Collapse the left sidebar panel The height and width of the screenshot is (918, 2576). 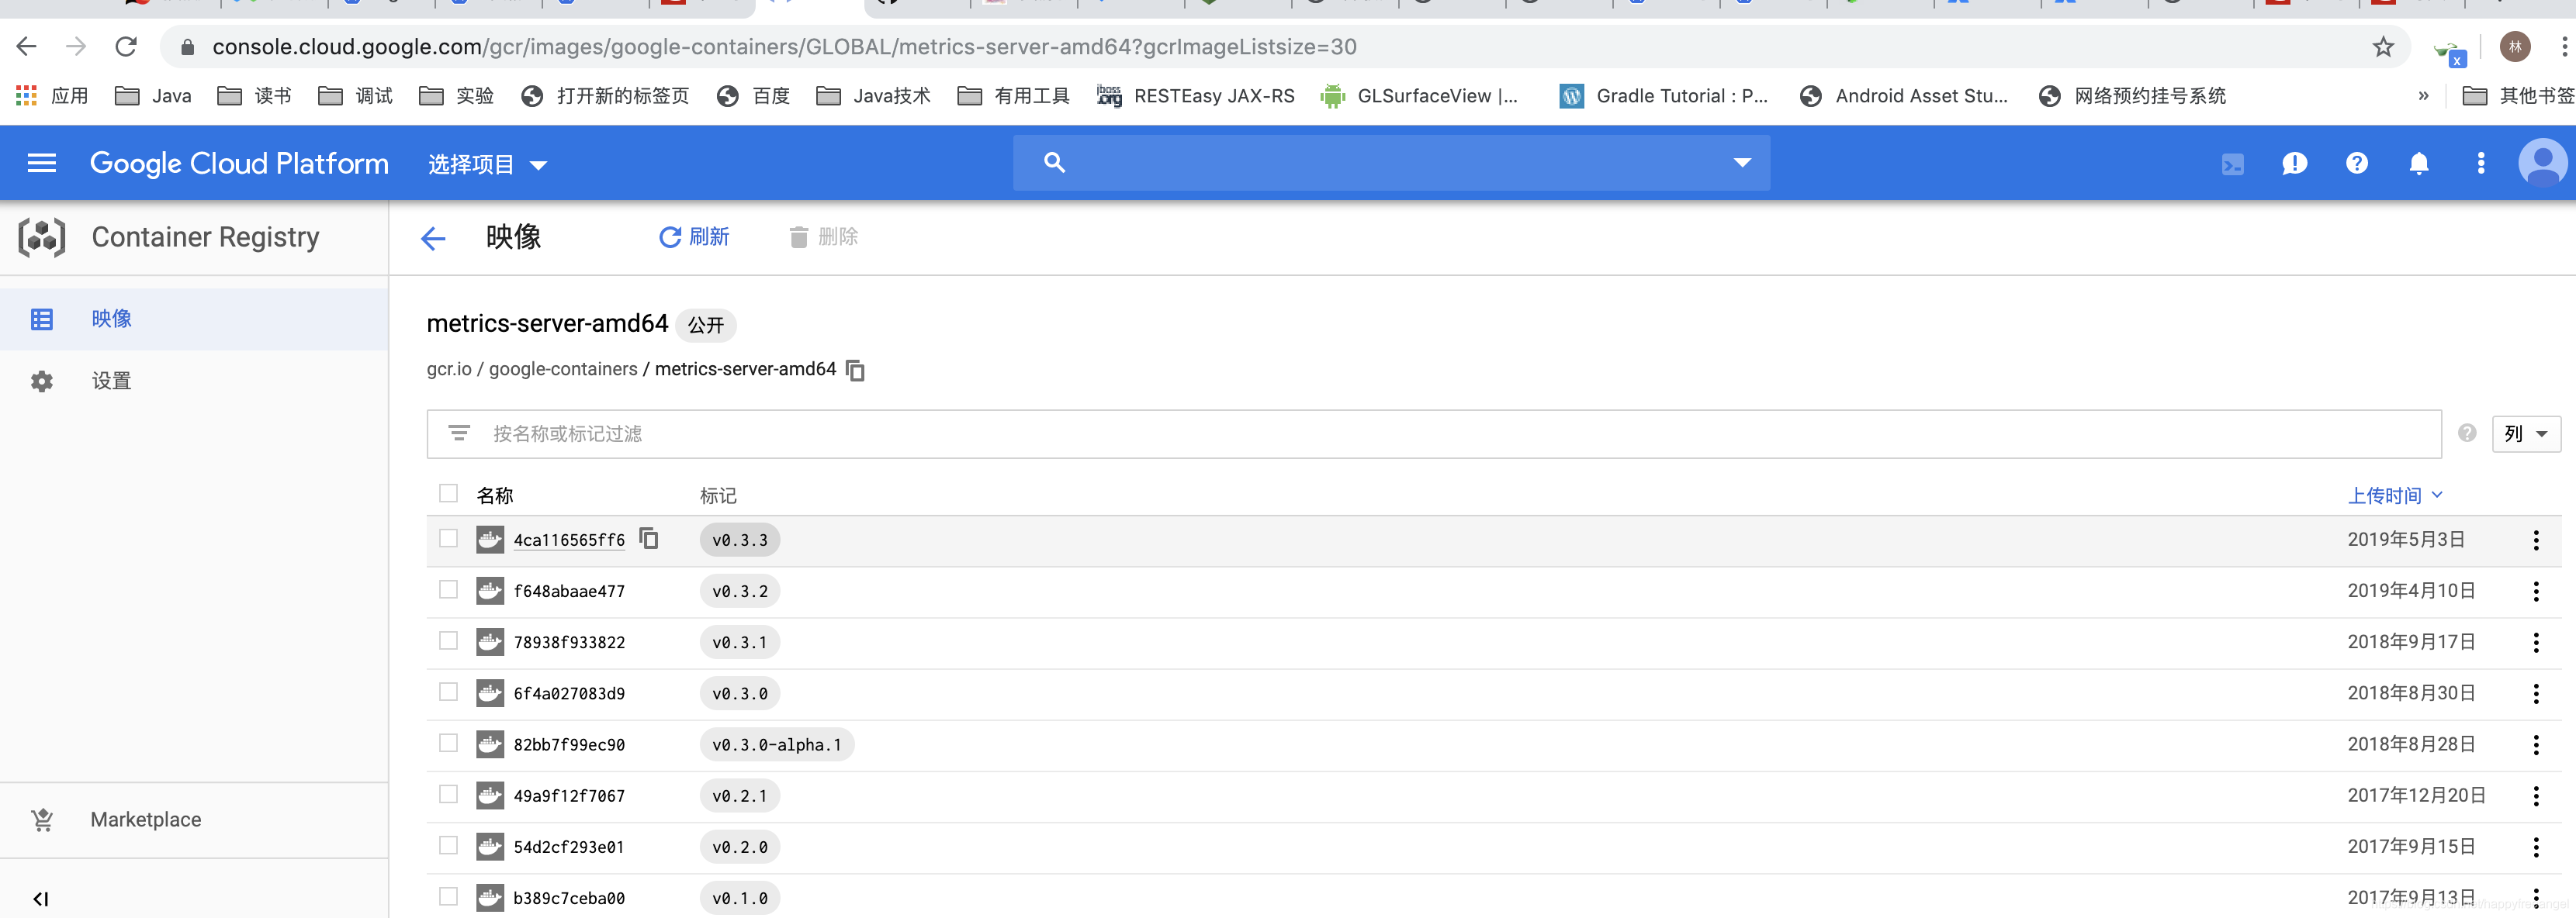41,899
